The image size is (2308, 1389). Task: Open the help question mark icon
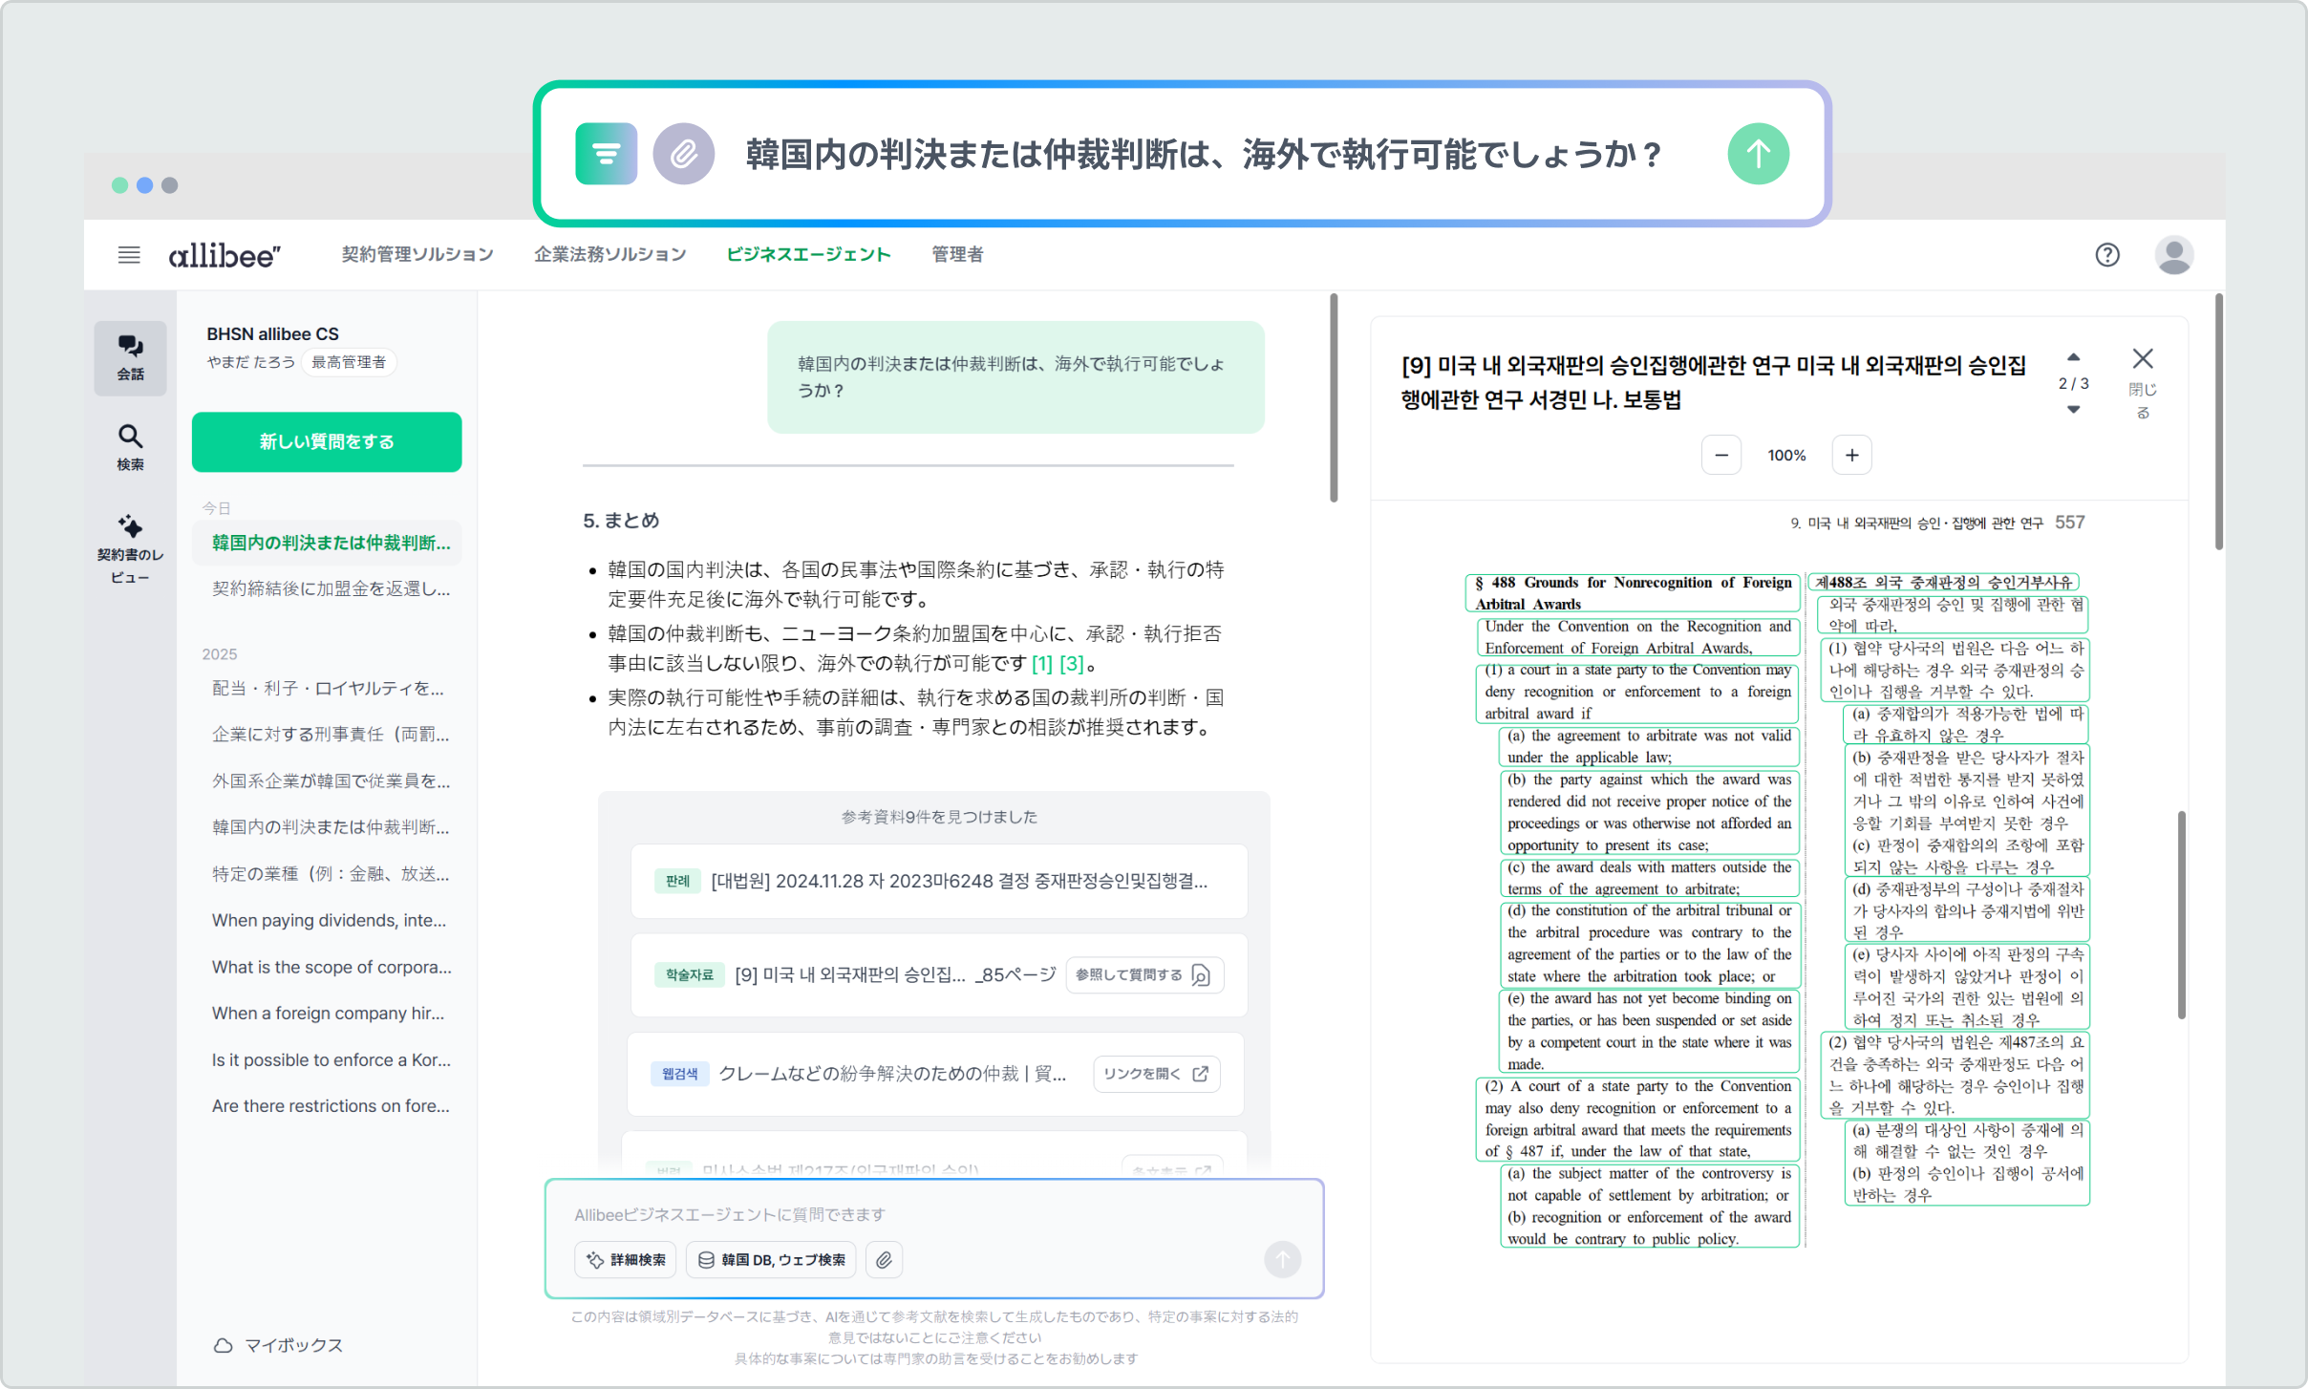point(2106,255)
